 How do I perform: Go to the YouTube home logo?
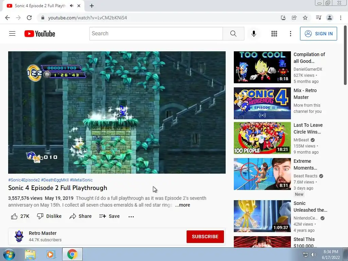click(39, 34)
